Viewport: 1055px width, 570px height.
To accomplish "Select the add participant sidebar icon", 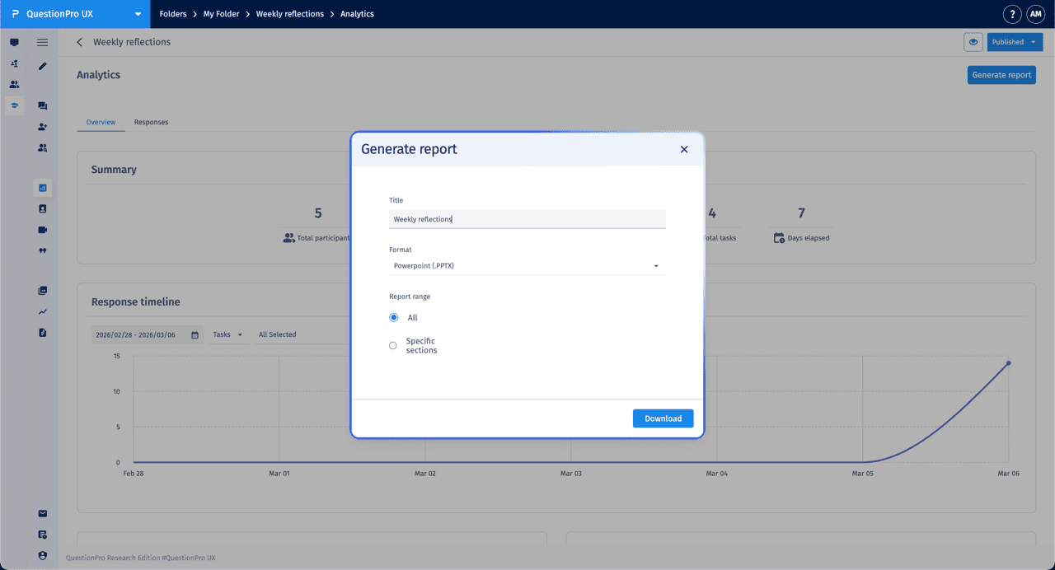I will point(43,126).
